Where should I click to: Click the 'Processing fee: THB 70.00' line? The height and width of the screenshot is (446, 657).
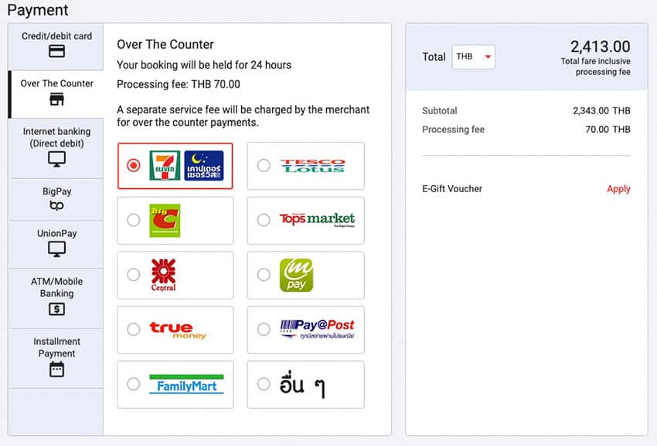pos(179,84)
